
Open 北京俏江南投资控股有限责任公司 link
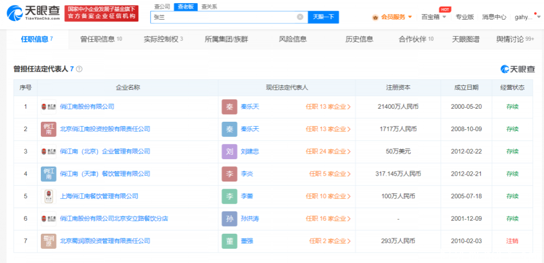[x=105, y=129]
